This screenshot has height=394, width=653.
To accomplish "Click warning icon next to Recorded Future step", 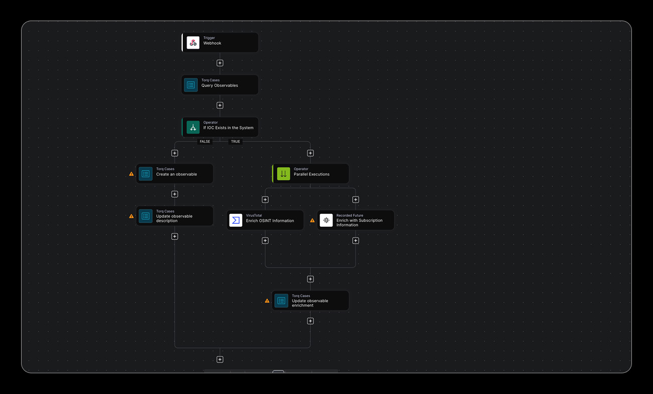I will click(312, 220).
